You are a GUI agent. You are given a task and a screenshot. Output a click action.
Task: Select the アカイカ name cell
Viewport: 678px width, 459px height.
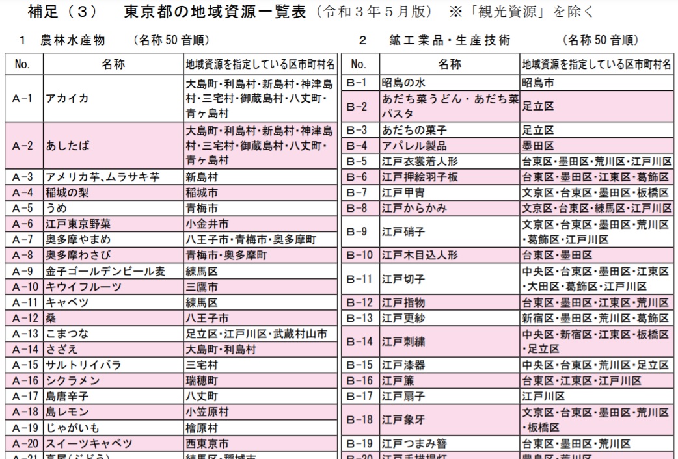coord(66,99)
